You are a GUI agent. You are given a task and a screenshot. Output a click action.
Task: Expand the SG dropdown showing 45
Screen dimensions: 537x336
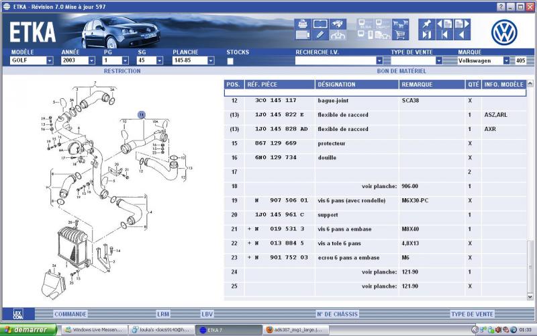[x=159, y=60]
